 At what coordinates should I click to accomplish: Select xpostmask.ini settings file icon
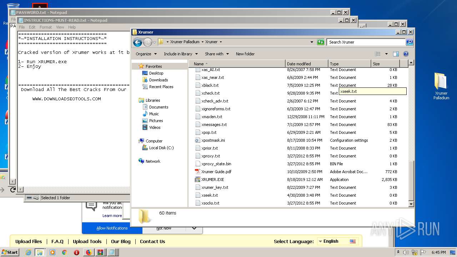(197, 140)
